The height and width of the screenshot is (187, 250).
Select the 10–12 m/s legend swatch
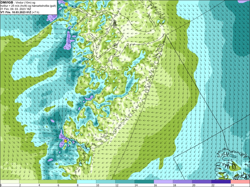click(x=106, y=182)
